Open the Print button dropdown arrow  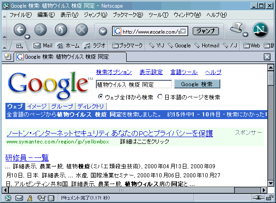[x=245, y=35]
